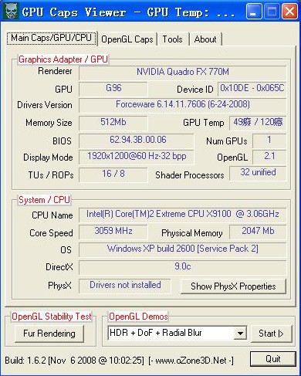Click the Renderer field showing Quadro FX 770M

(182, 73)
